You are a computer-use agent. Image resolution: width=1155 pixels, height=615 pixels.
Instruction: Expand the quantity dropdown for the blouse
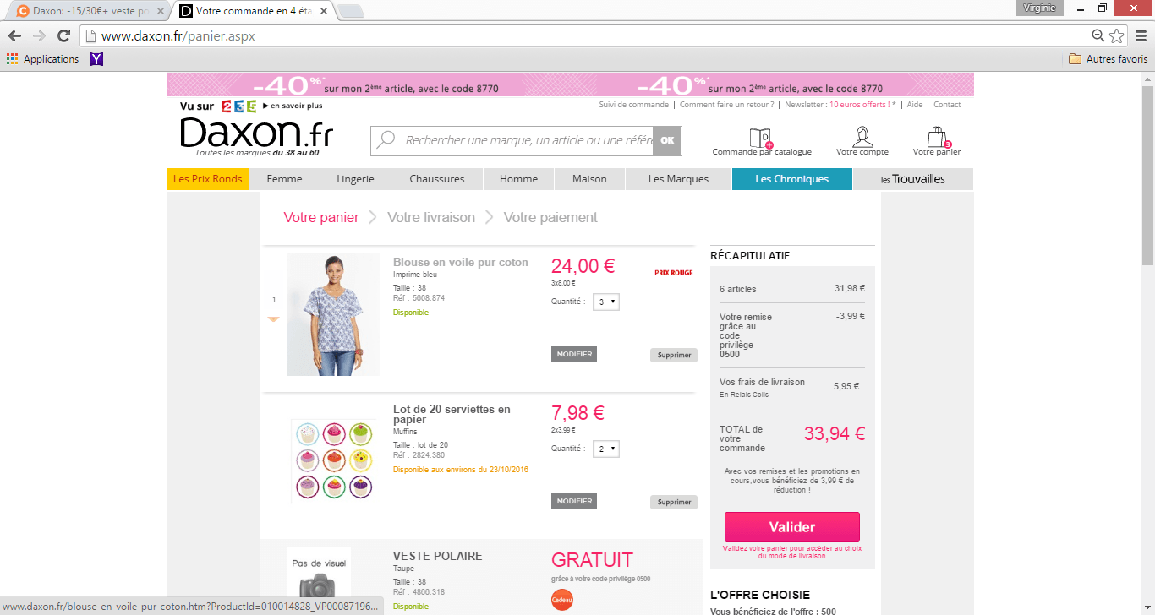click(x=605, y=302)
